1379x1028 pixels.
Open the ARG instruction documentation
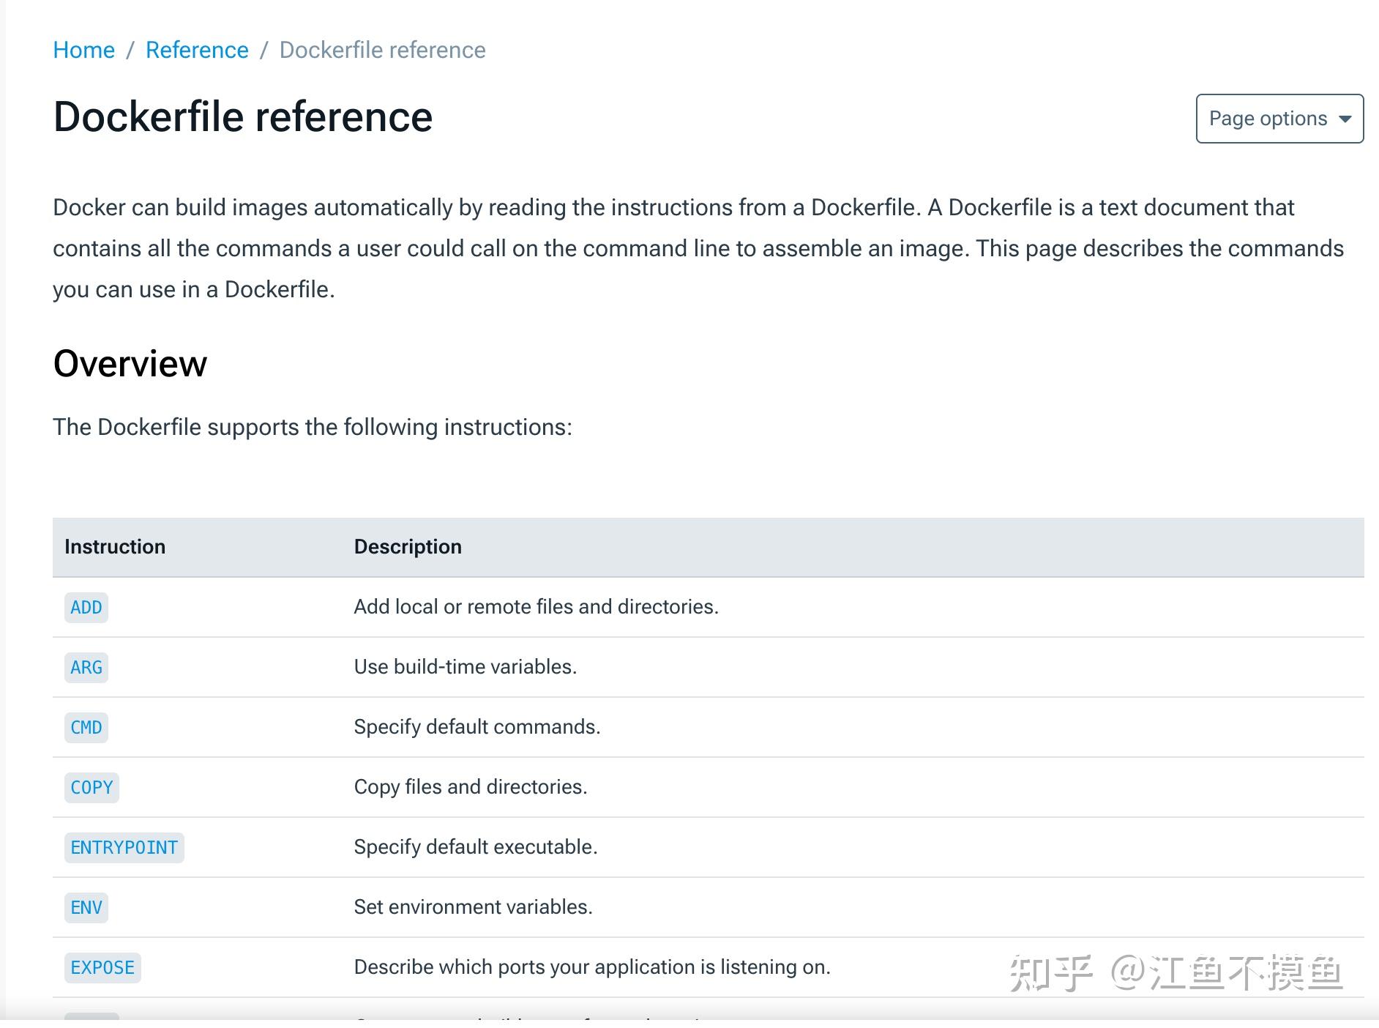[86, 667]
